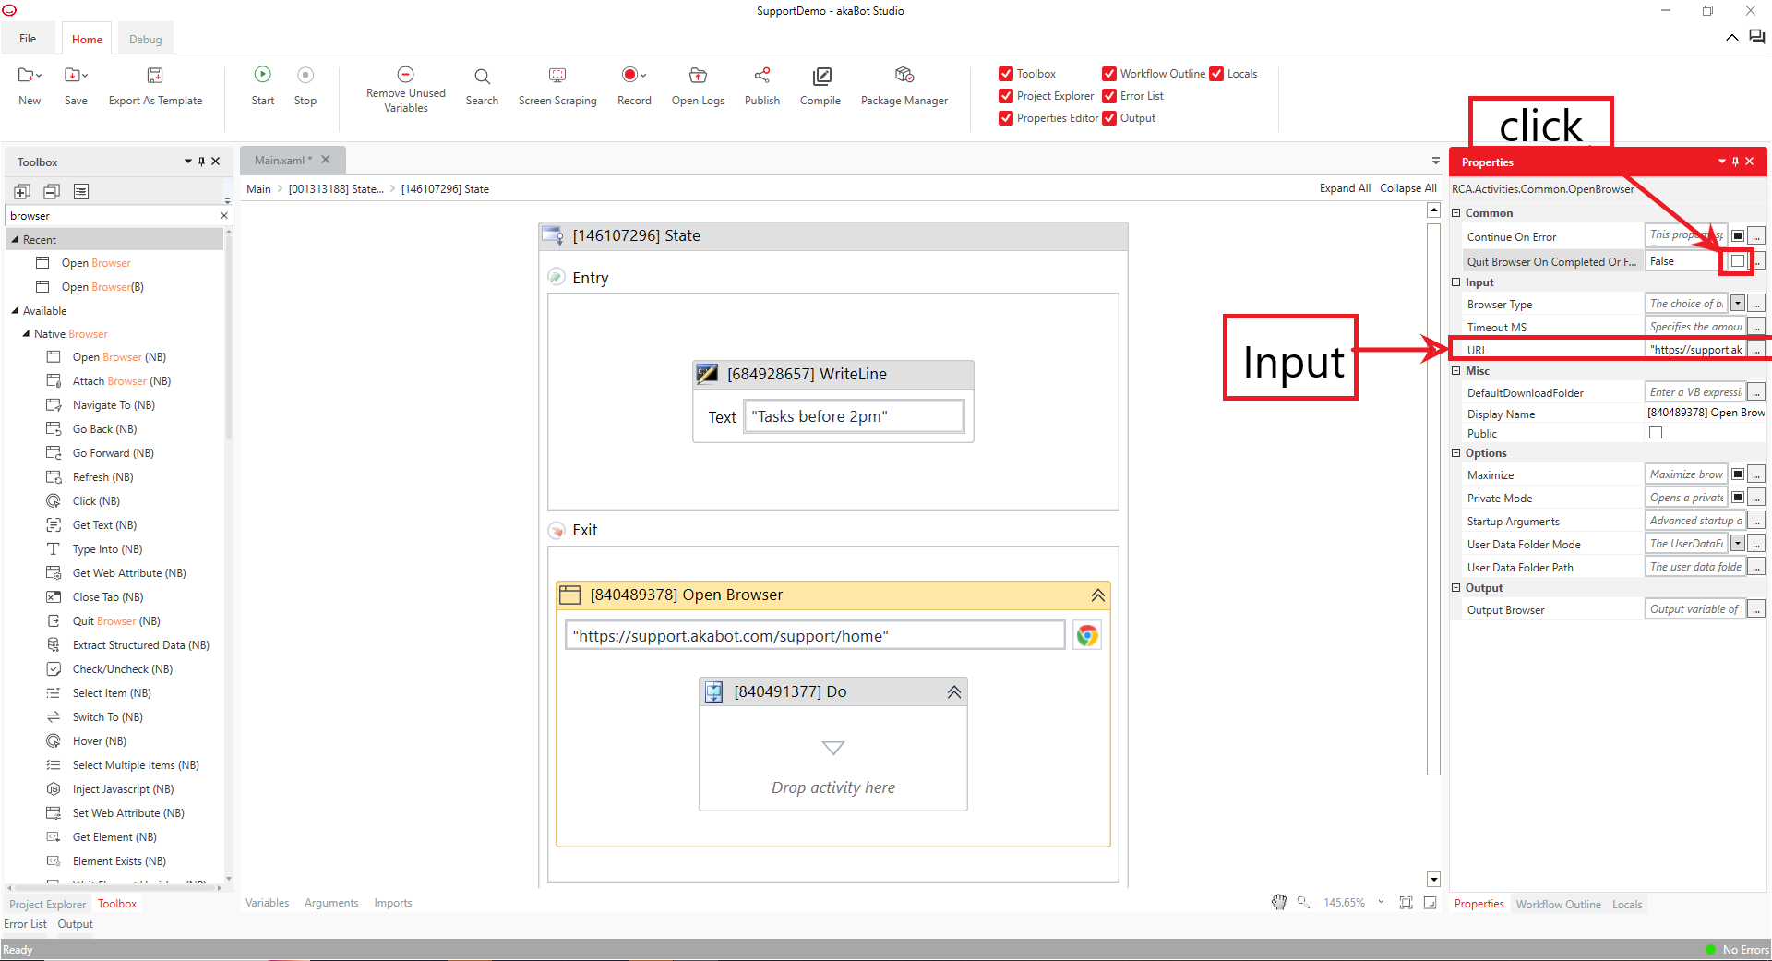Switch to the Debug ribbon tab
Image resolution: width=1772 pixels, height=961 pixels.
(145, 40)
